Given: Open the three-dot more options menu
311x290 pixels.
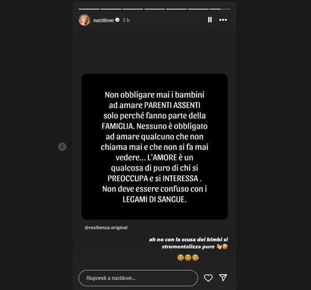Looking at the screenshot, I should (x=223, y=20).
